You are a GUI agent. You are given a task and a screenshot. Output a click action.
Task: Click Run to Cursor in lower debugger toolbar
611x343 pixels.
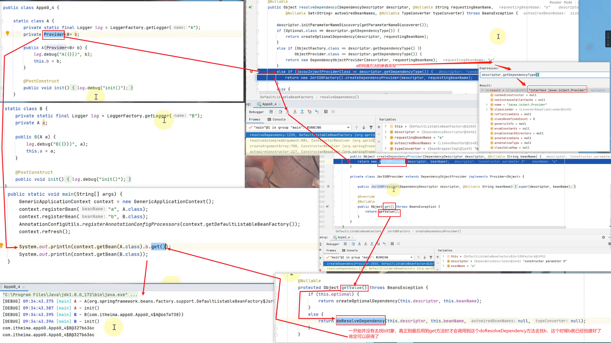[384, 244]
